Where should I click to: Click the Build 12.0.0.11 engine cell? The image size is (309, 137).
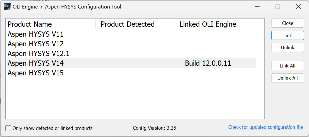[208, 63]
